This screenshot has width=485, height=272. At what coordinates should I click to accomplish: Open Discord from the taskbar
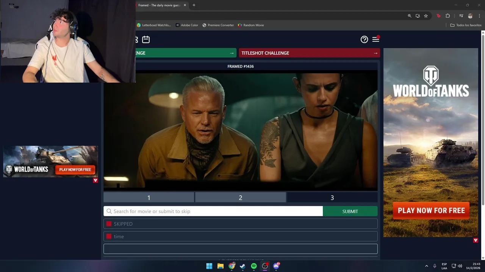coord(276,266)
